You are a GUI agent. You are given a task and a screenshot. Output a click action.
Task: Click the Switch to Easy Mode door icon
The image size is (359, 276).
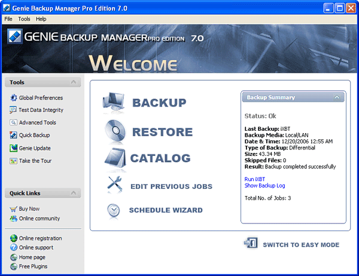pos(251,243)
